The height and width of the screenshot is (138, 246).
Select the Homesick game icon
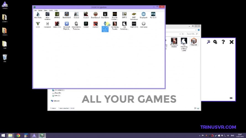(47, 25)
